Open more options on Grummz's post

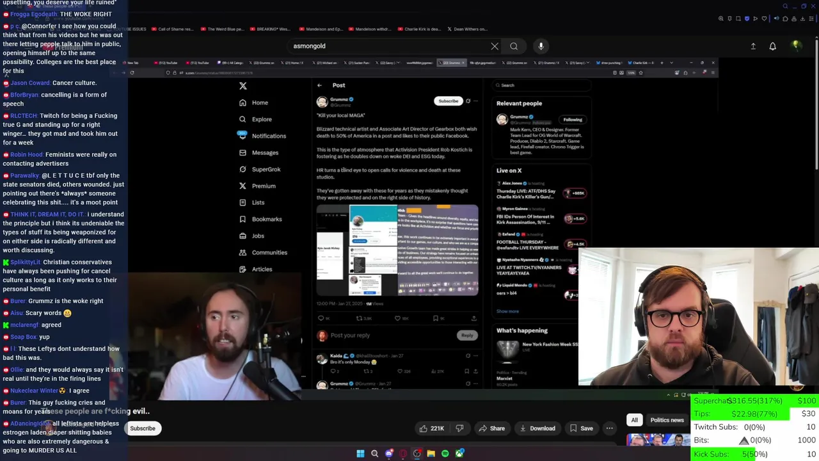tap(475, 101)
